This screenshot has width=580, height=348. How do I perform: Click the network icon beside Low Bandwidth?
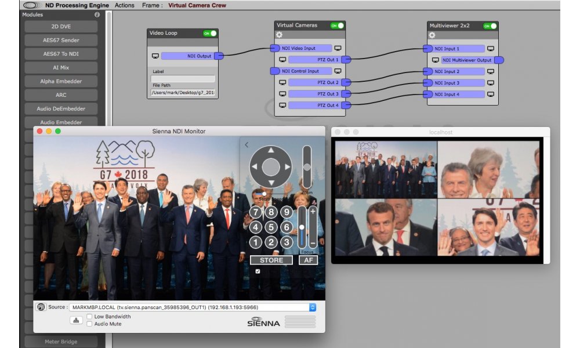click(x=75, y=320)
